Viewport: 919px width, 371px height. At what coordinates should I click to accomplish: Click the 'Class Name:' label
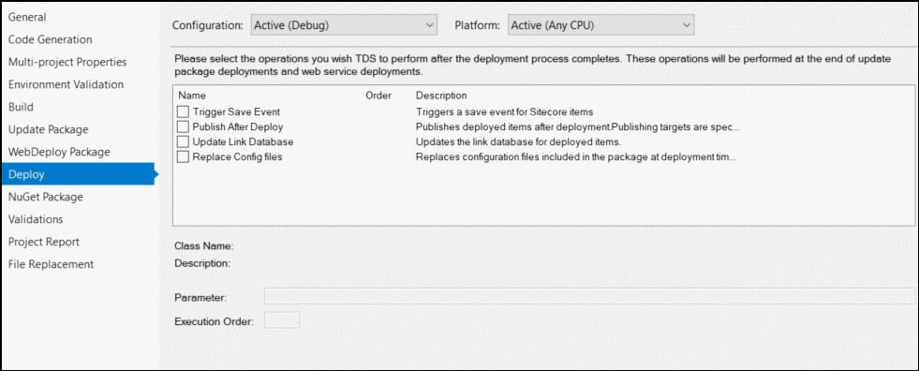pos(204,246)
